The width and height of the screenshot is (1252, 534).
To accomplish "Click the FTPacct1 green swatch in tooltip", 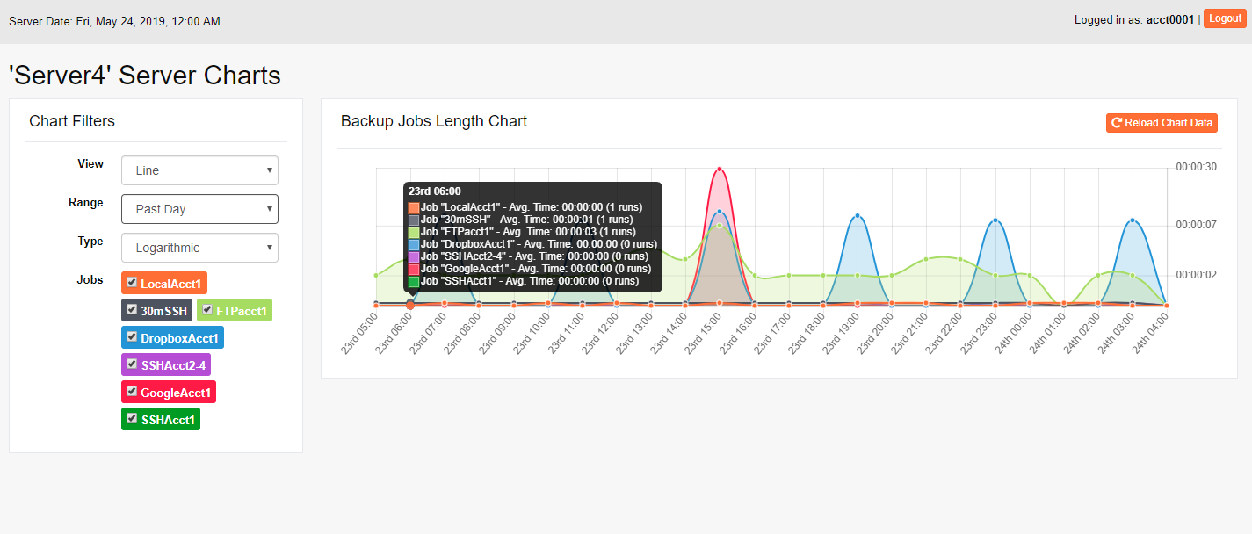I will 414,232.
